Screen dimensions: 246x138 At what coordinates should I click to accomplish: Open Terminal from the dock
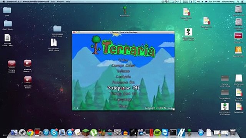pyautogui.click(x=173, y=133)
